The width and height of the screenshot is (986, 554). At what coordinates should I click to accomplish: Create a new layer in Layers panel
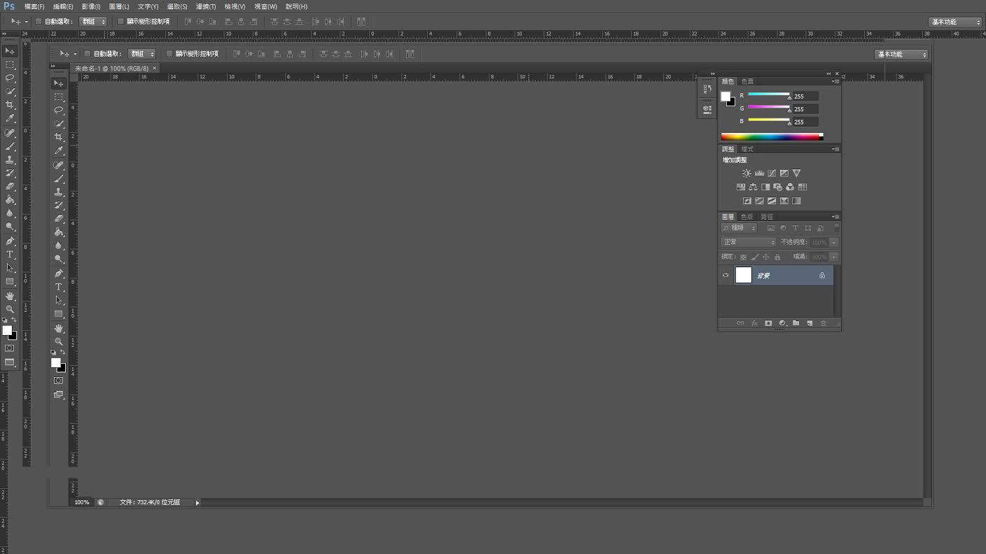click(x=810, y=323)
